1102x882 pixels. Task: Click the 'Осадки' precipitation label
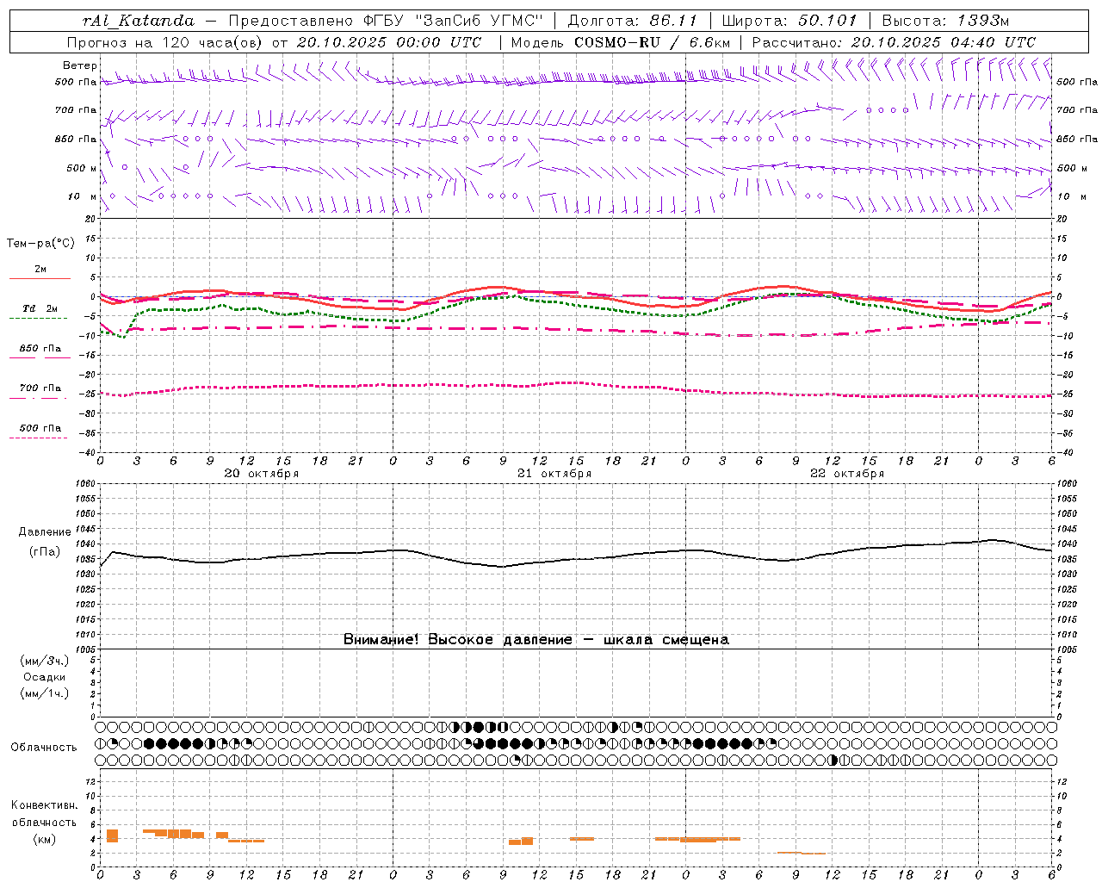point(45,677)
